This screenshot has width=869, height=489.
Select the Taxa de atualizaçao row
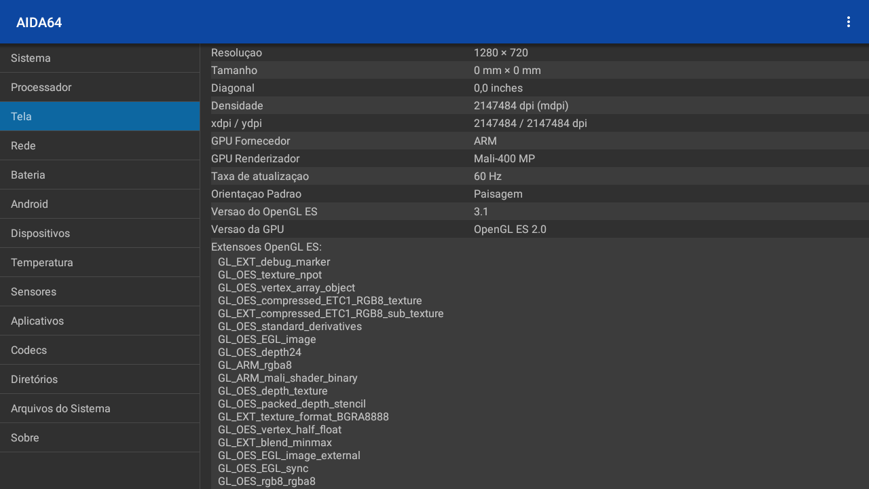pos(534,177)
